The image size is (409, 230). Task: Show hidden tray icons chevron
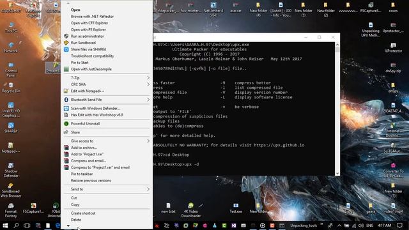[339, 226]
